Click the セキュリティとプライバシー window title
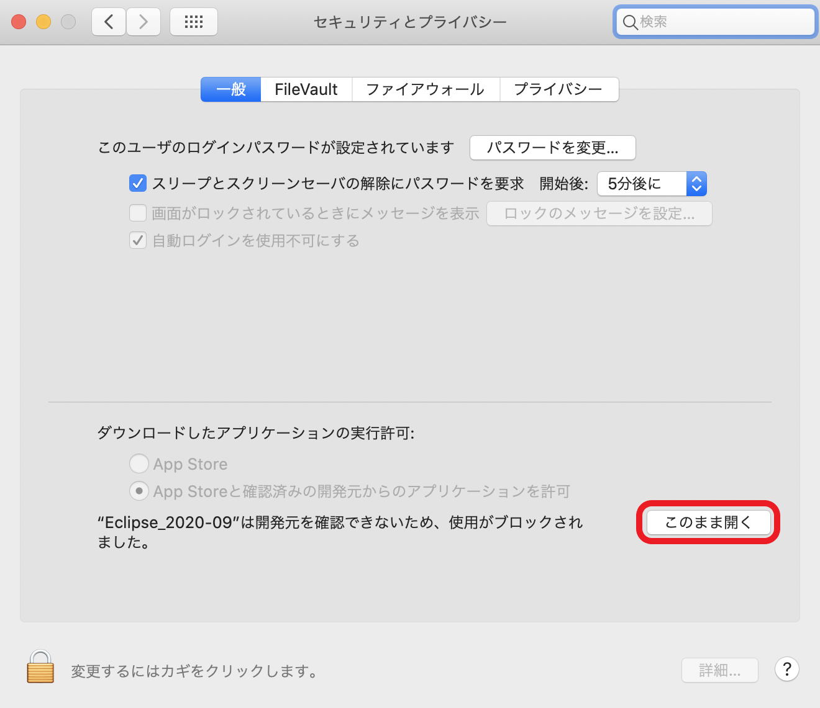Image resolution: width=820 pixels, height=708 pixels. (410, 22)
